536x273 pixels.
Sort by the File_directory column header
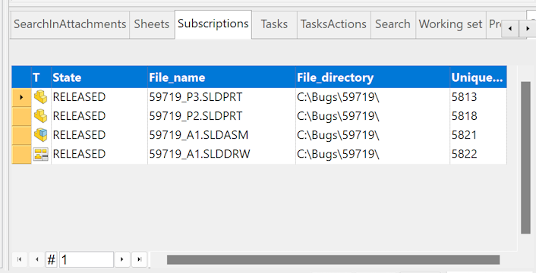pos(373,77)
